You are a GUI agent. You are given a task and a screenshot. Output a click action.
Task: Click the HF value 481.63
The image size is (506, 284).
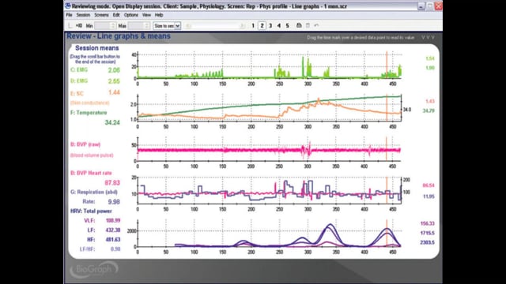tap(113, 240)
